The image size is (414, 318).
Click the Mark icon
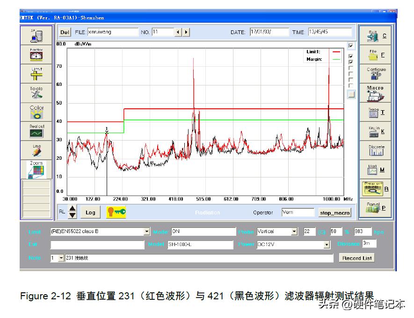(x=375, y=170)
